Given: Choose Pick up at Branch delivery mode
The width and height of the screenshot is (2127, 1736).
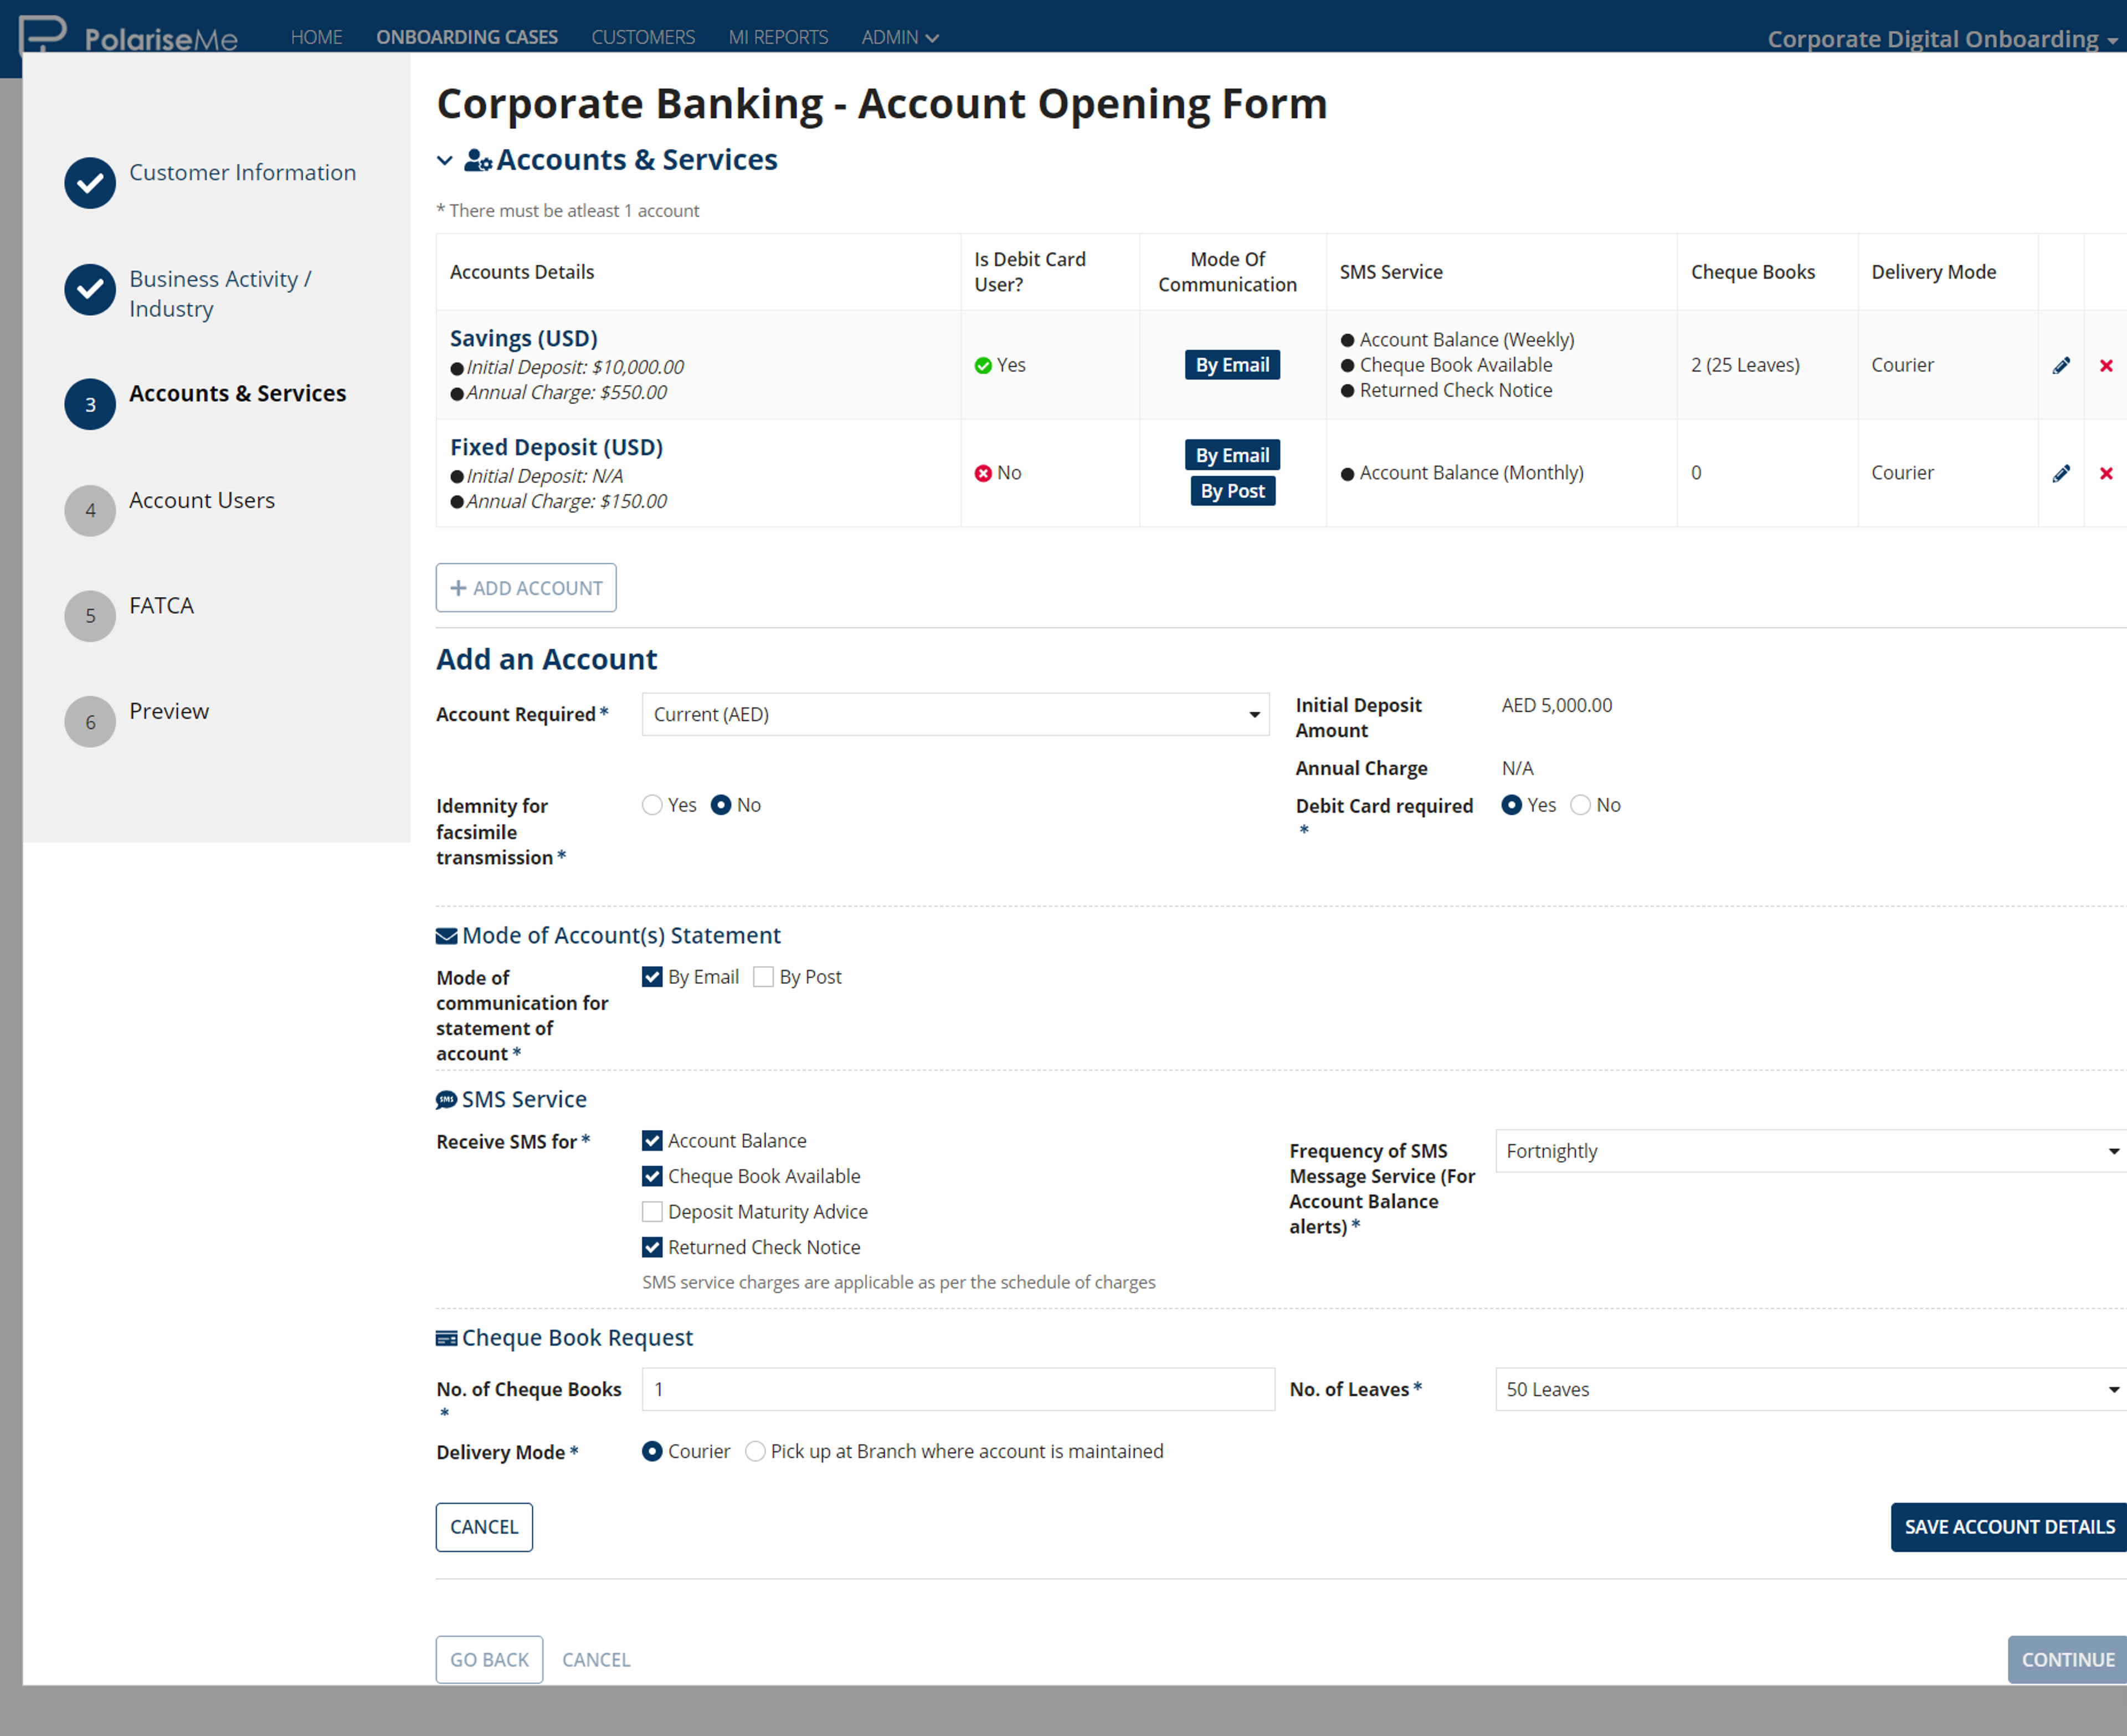Looking at the screenshot, I should click(755, 1451).
